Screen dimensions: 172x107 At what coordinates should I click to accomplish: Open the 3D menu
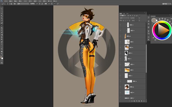[x=40, y=1]
